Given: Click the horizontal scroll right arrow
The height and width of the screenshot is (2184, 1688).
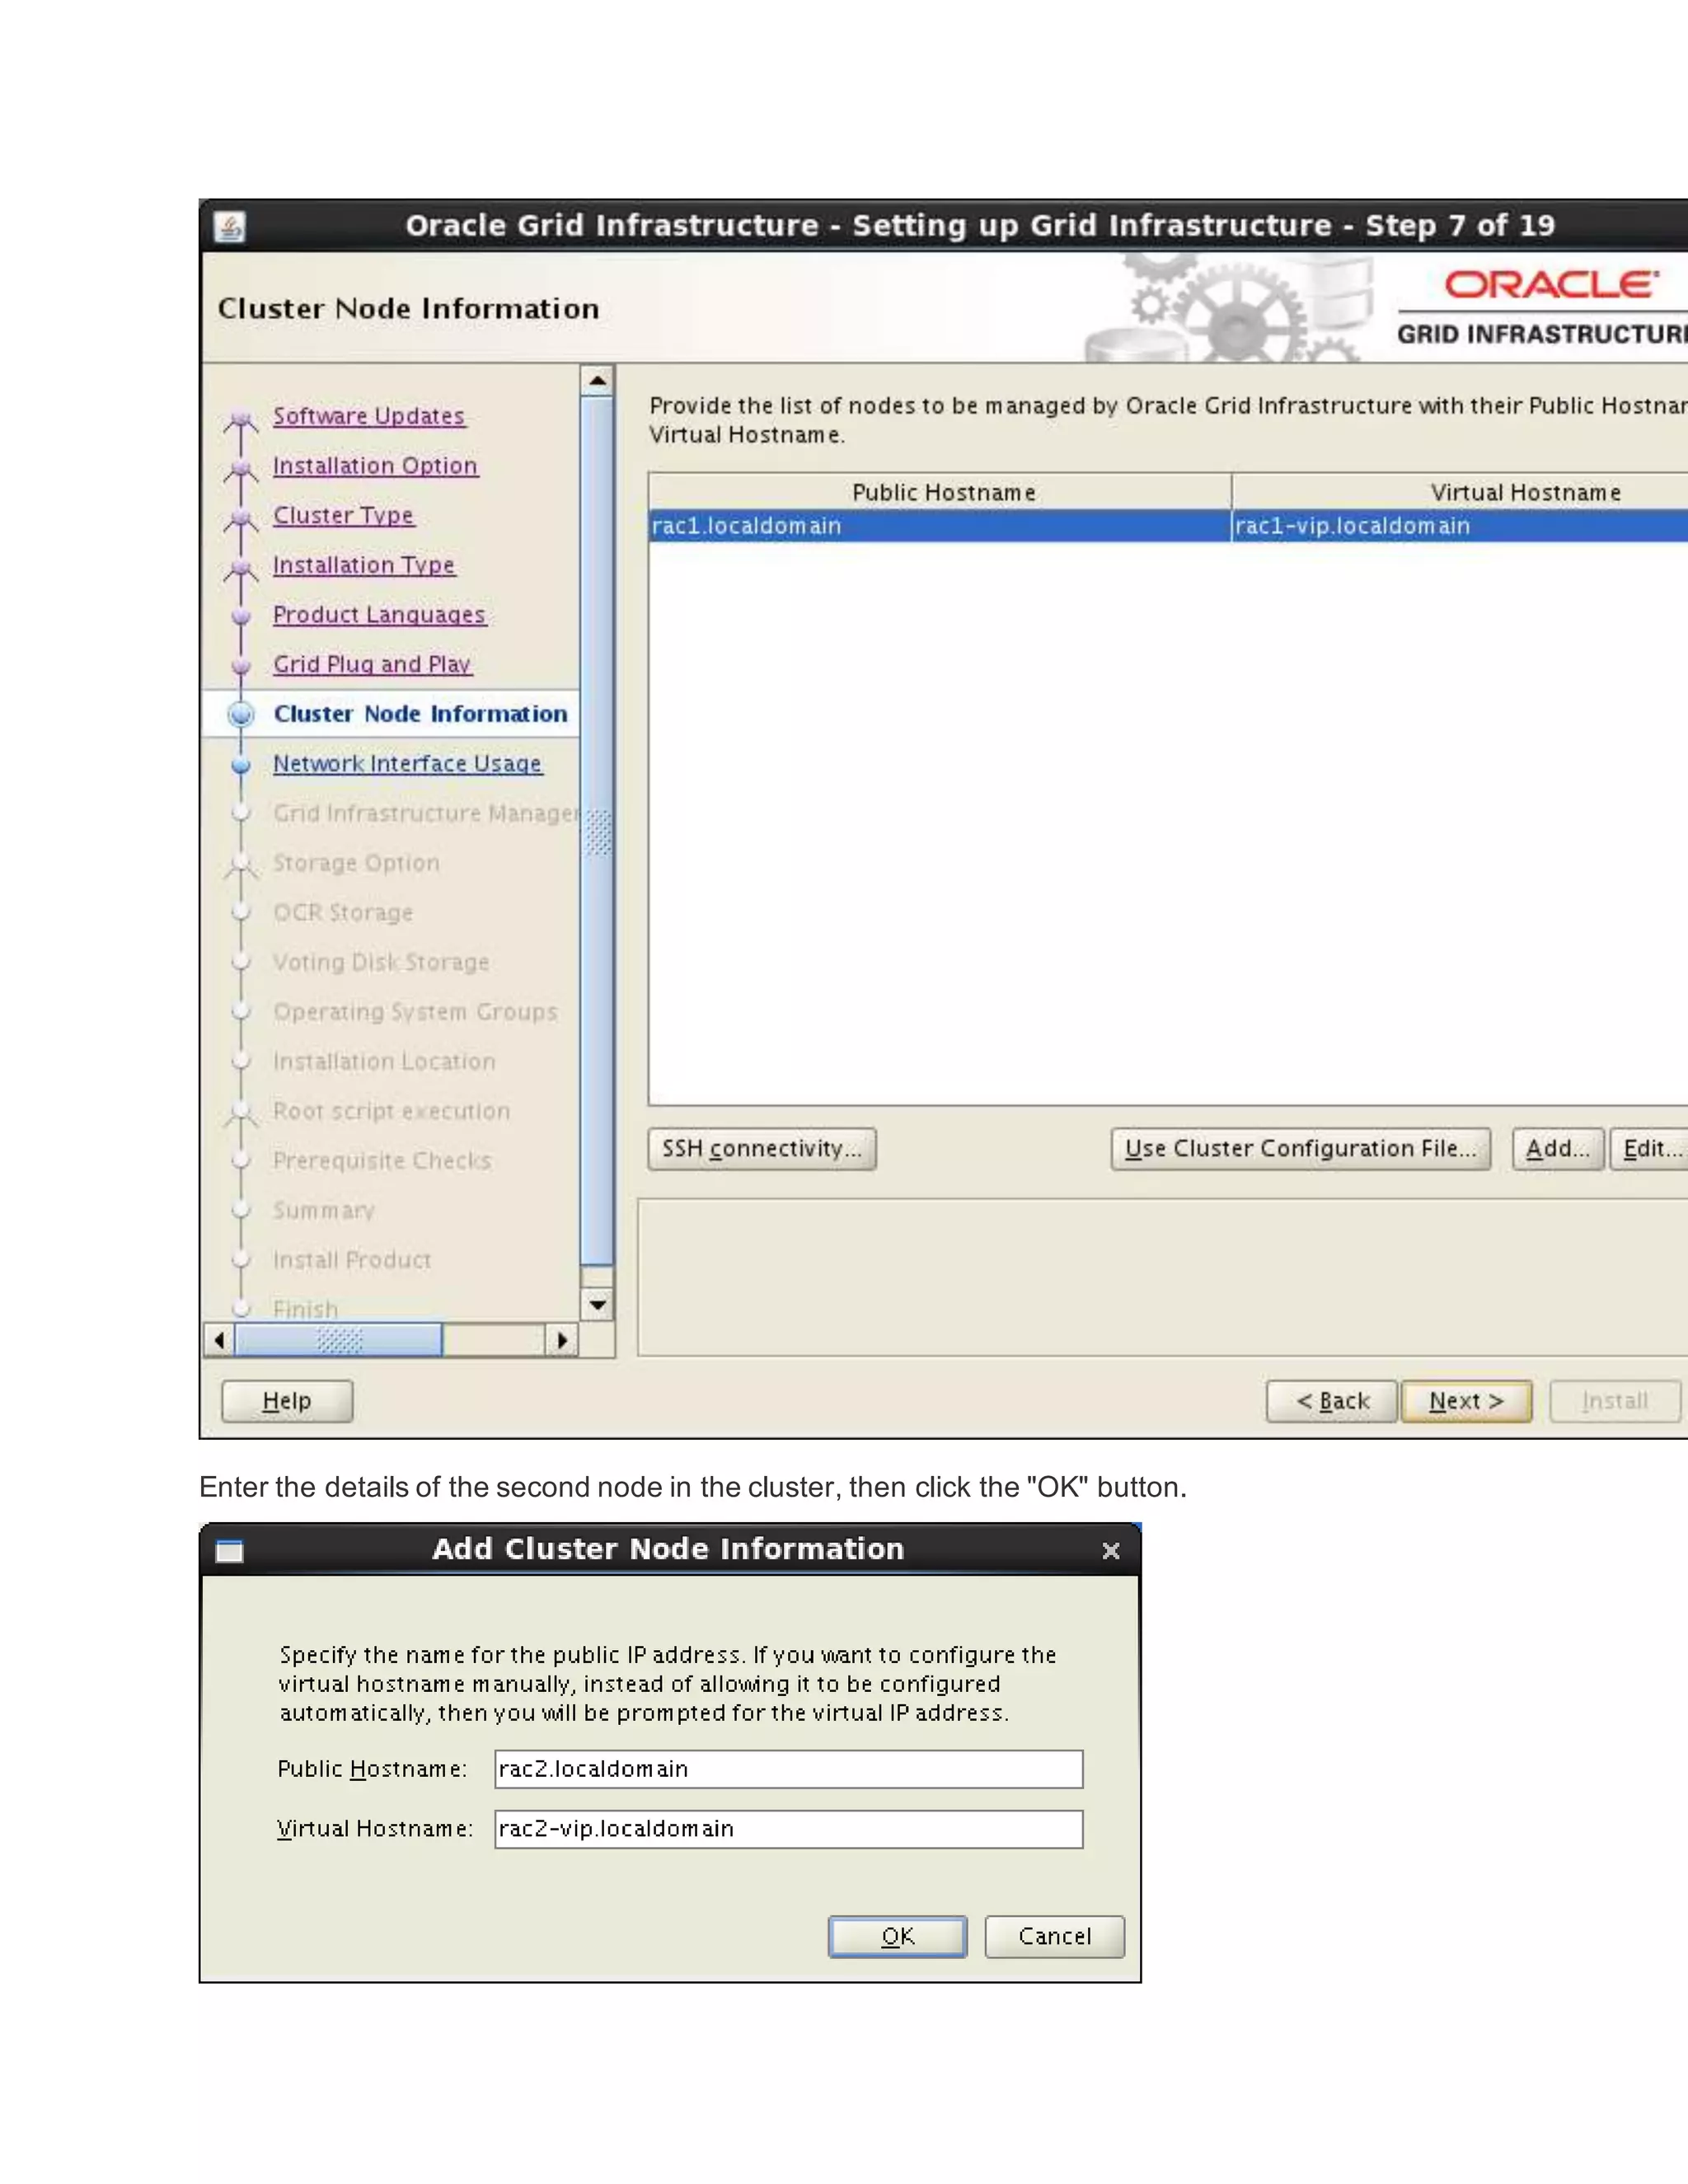Looking at the screenshot, I should click(562, 1339).
